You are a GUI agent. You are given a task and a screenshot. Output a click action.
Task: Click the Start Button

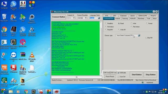point(136,75)
